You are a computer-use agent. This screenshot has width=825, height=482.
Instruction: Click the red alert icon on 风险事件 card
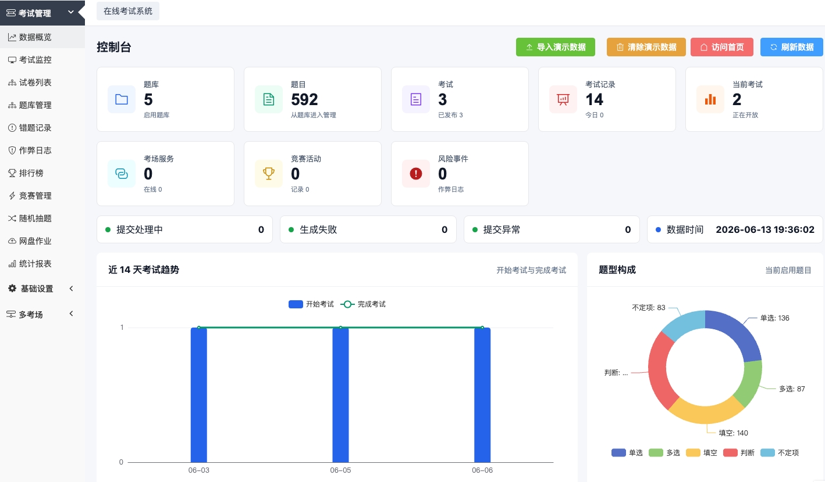[416, 174]
